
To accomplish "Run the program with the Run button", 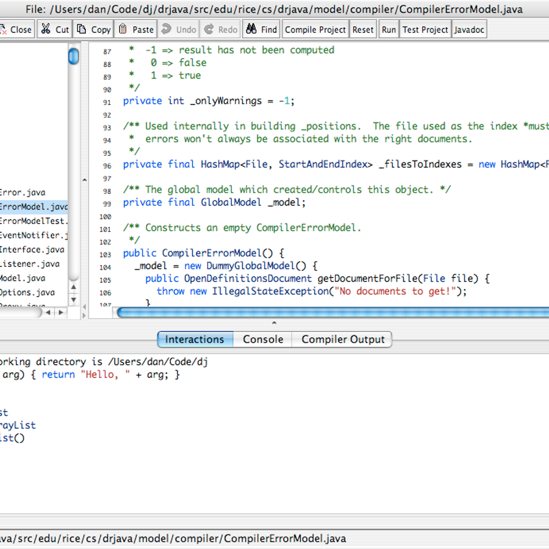I will coord(388,29).
